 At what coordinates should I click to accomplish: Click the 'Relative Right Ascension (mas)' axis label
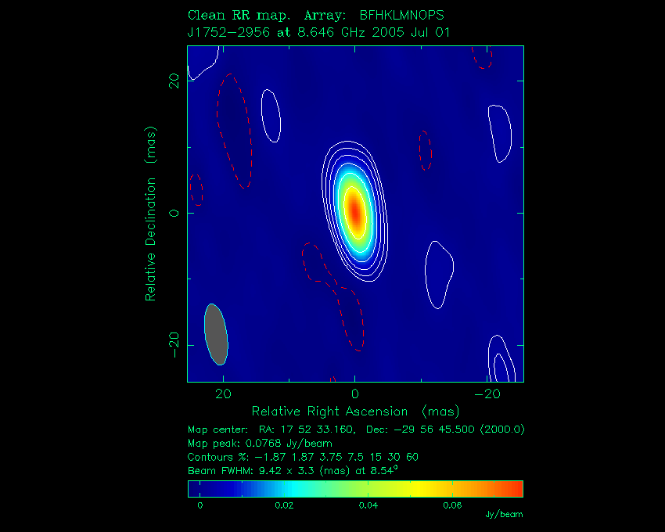click(355, 412)
